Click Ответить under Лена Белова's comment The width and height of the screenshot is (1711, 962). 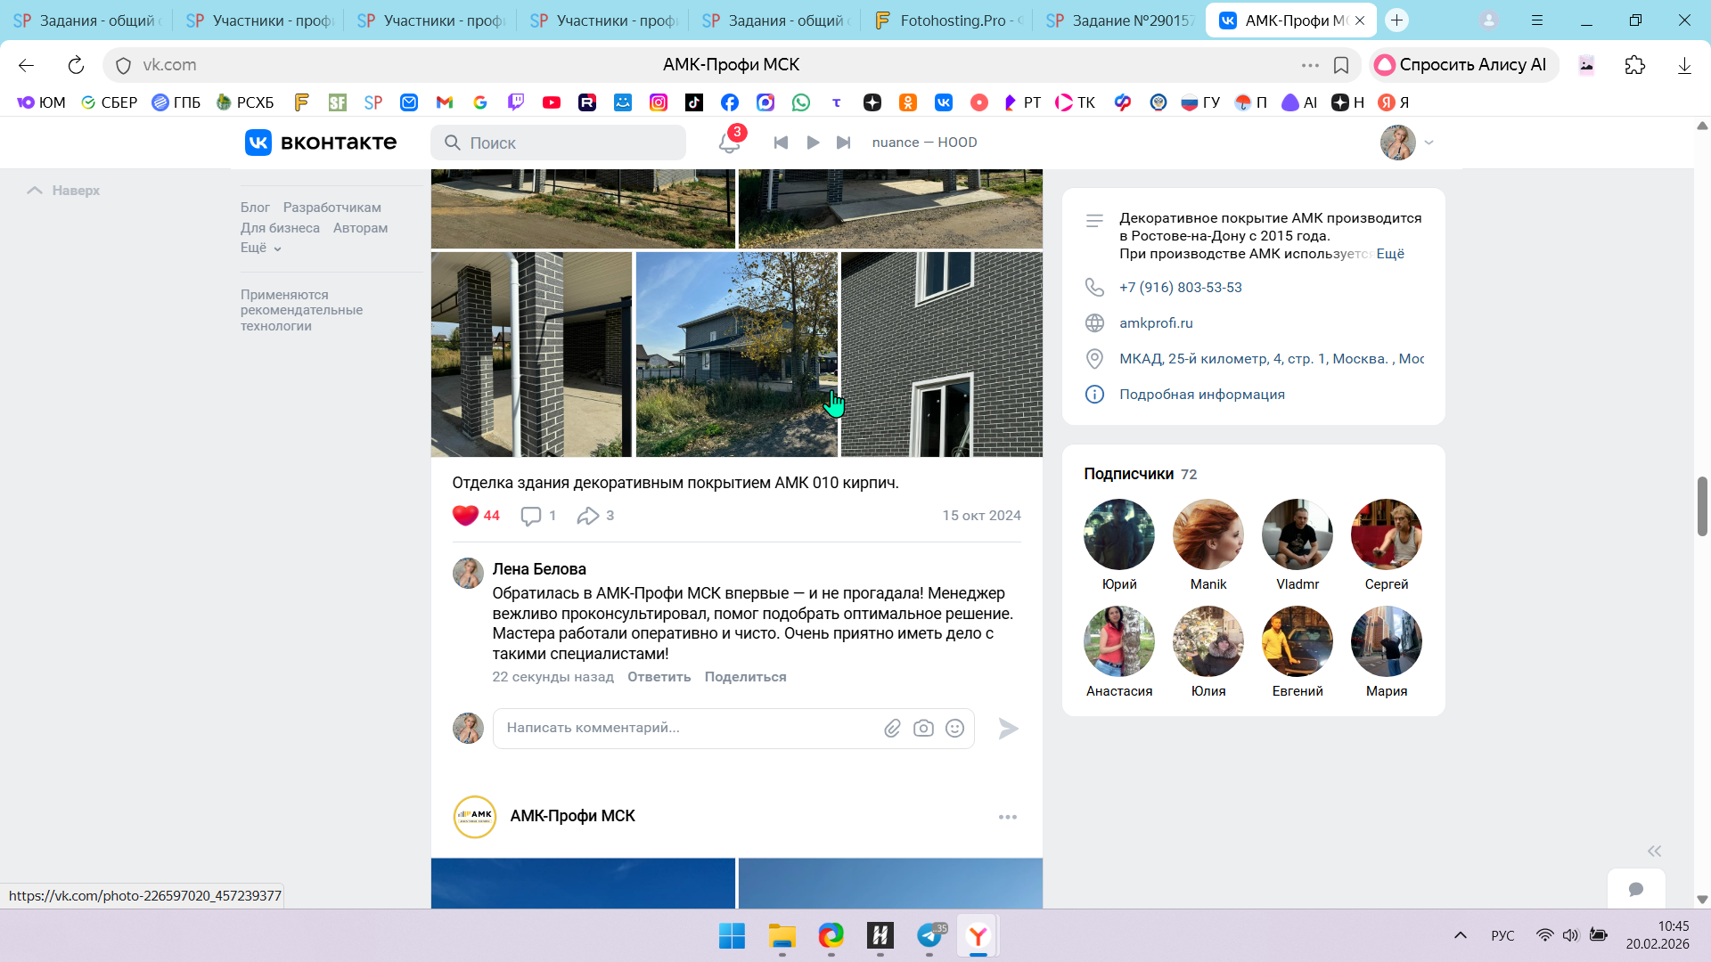coord(659,677)
